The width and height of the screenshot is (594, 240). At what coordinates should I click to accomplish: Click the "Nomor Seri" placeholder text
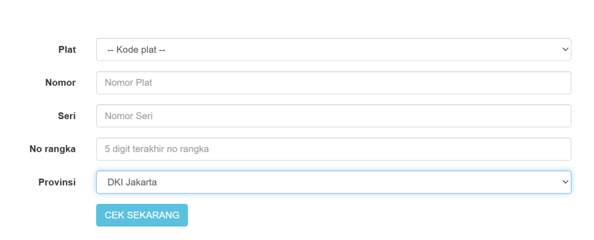coord(128,116)
